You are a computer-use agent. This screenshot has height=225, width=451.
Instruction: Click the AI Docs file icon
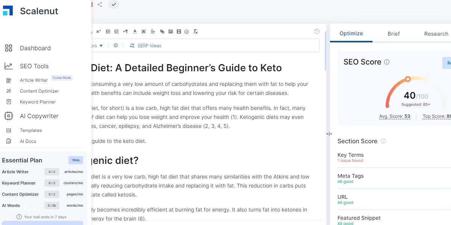(9, 141)
